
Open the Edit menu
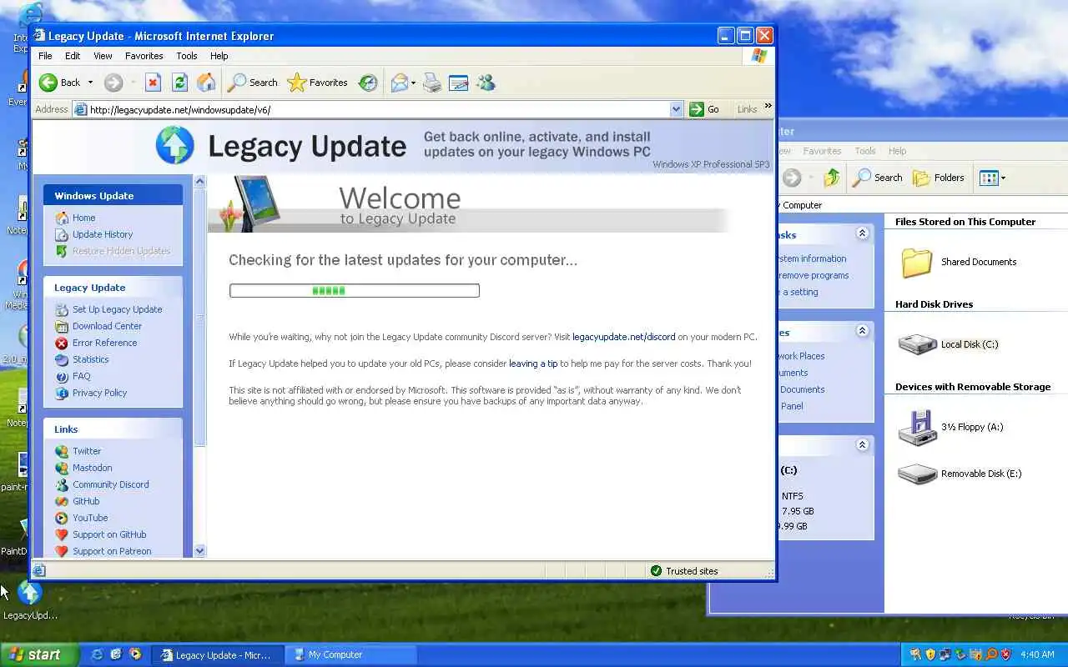tap(73, 56)
